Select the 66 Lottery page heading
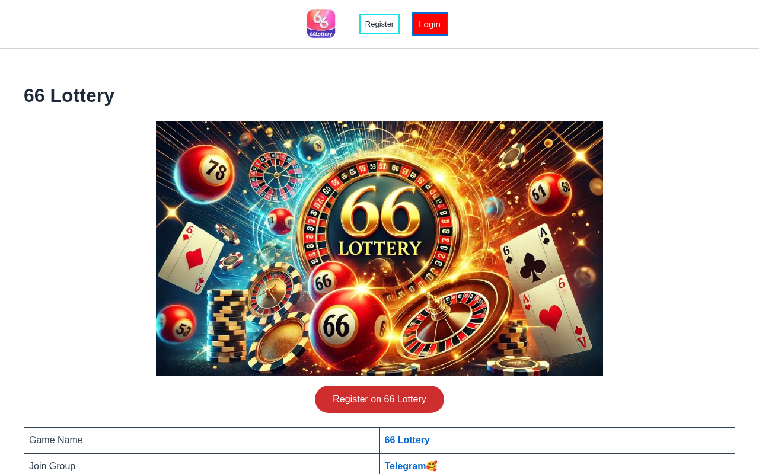The width and height of the screenshot is (759, 474). 69,95
